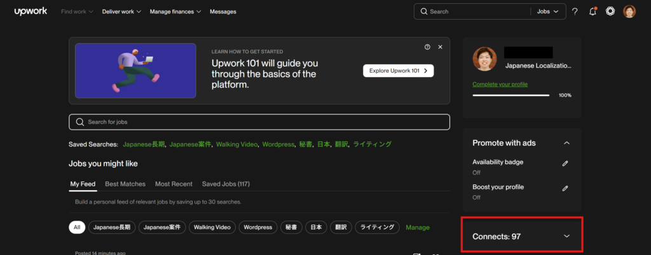
Task: Close the Upwork 101 banner
Action: pos(440,47)
